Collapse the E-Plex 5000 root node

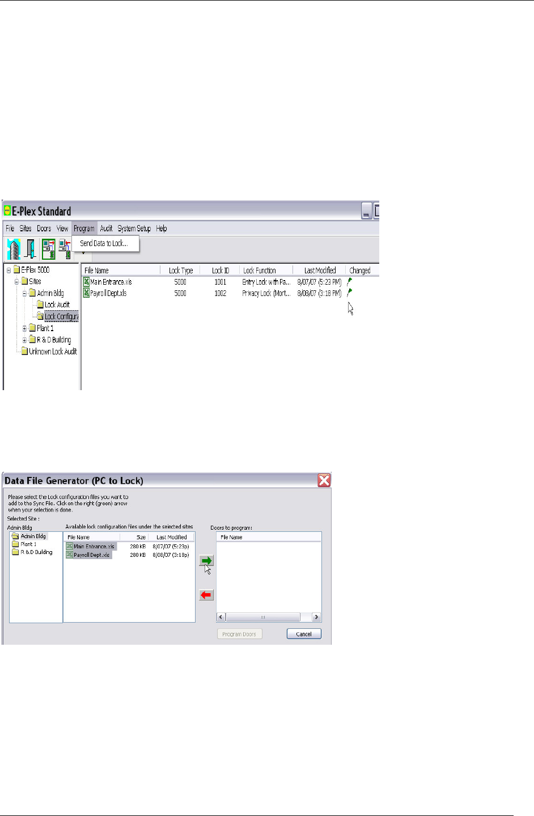click(x=9, y=270)
